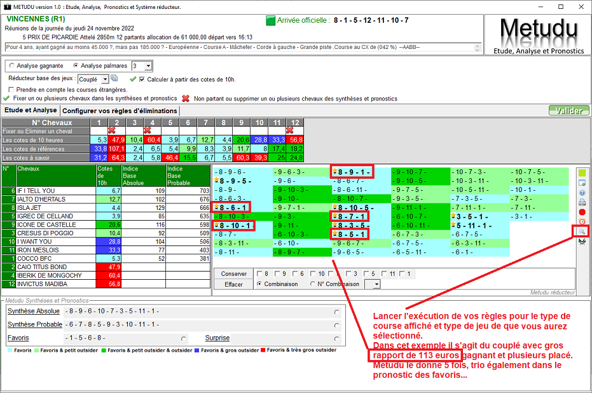Click the star icon on combination 8 - 10 - 5
592x393 pixels.
point(335,207)
